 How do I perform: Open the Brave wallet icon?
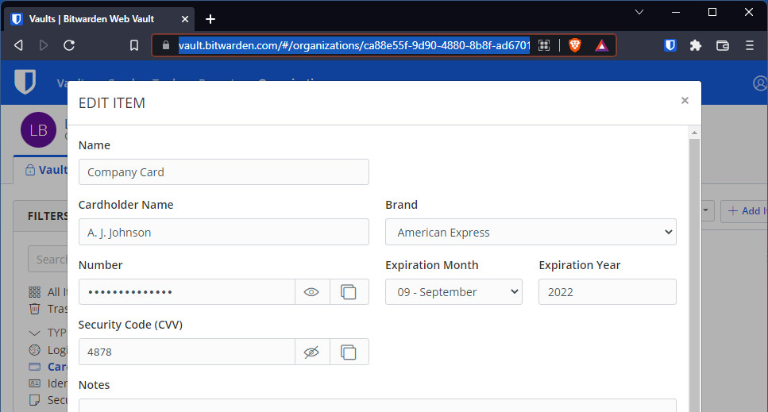coord(723,45)
